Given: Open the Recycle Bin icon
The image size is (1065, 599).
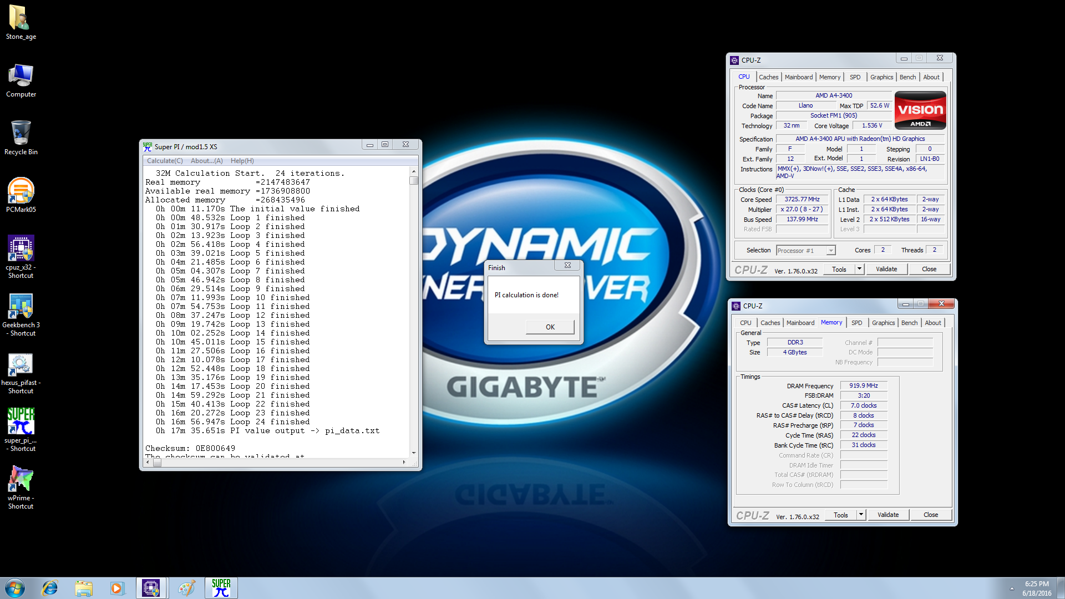Looking at the screenshot, I should (21, 138).
